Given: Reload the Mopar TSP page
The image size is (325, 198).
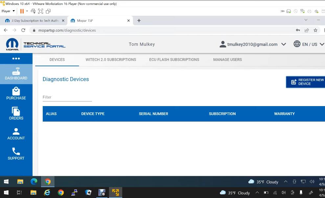Looking at the screenshot, I should [23, 30].
